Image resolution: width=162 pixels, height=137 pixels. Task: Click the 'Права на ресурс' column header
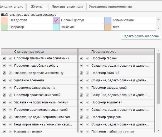pos(104,52)
